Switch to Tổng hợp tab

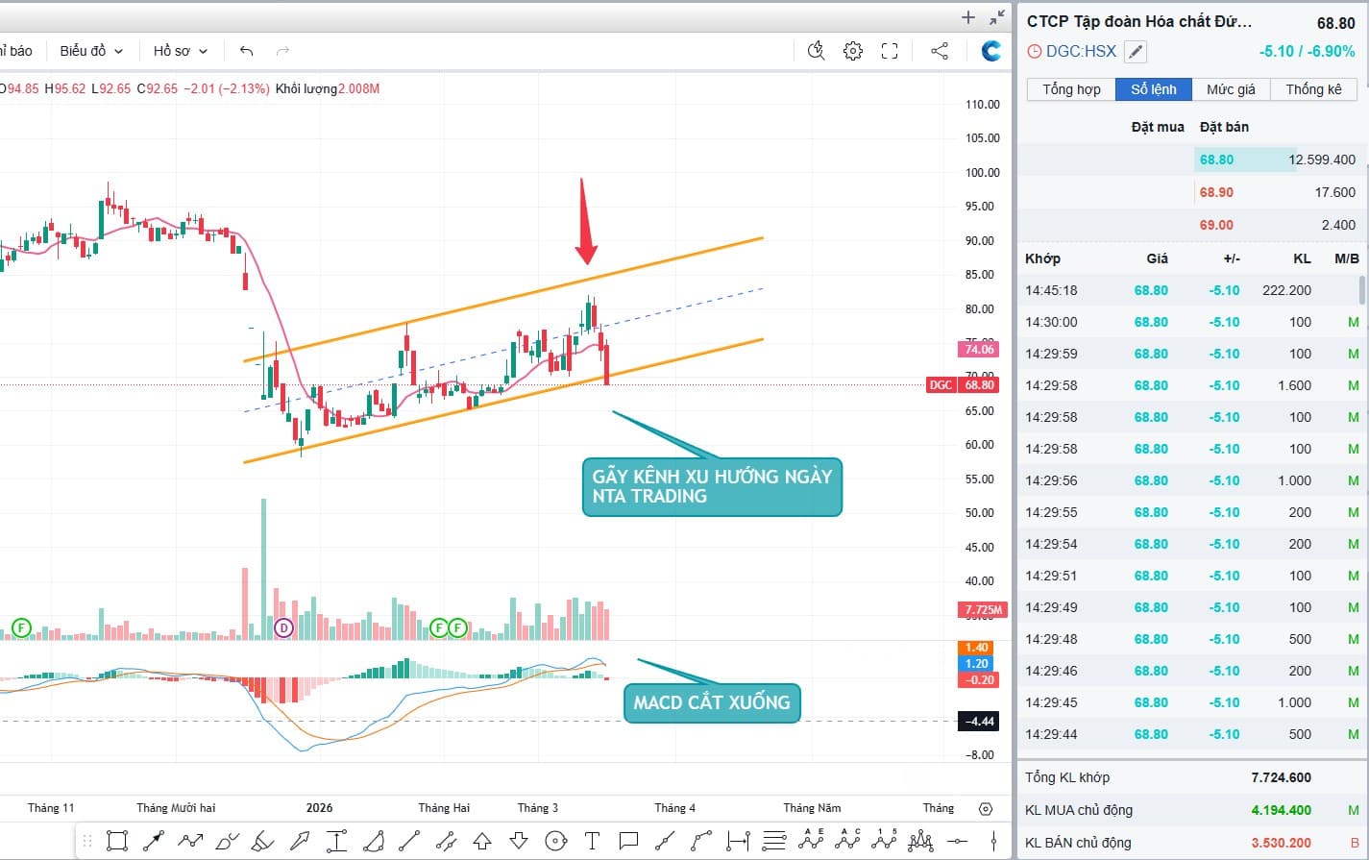tap(1071, 89)
